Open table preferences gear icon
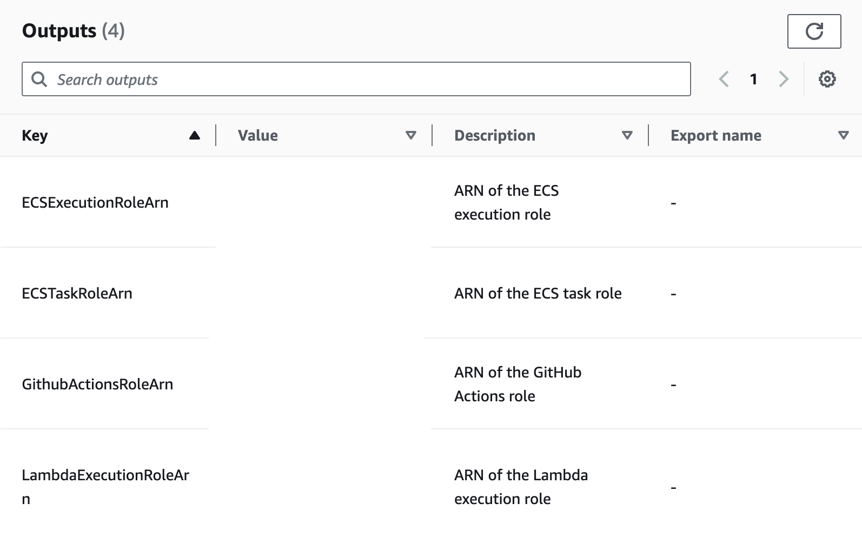 point(827,79)
